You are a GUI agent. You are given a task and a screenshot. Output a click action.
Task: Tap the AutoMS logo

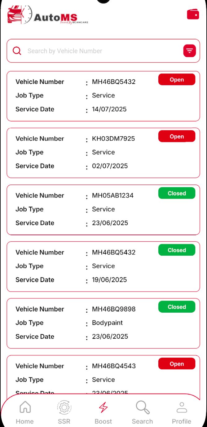[x=47, y=15]
